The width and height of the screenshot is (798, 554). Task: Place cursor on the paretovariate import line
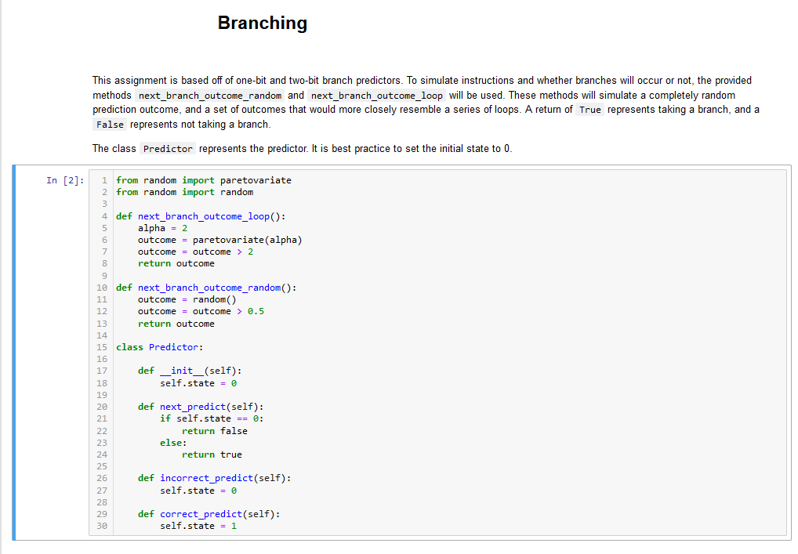pos(204,179)
